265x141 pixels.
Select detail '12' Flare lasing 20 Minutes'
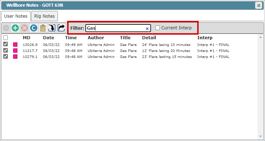tap(166, 51)
